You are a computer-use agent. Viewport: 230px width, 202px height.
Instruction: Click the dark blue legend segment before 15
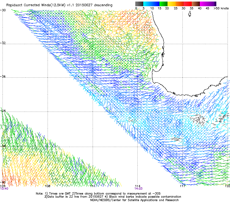coord(155,4)
